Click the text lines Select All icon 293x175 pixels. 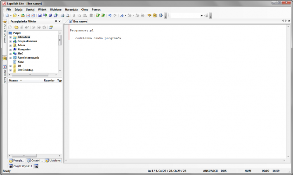coord(91,16)
